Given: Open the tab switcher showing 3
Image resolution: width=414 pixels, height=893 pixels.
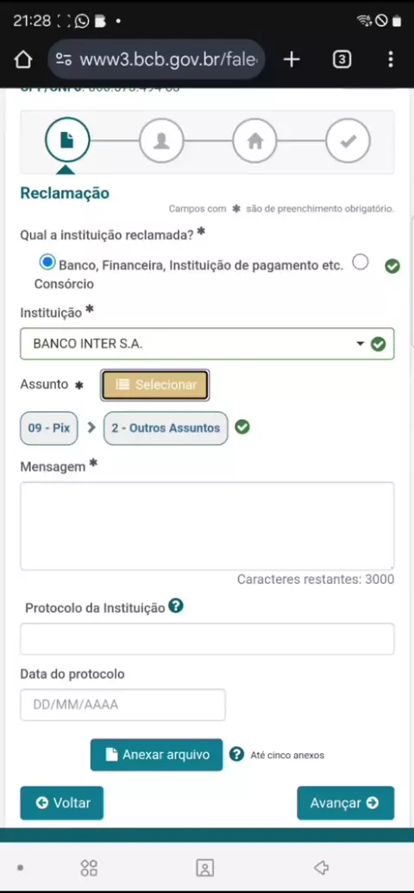Looking at the screenshot, I should point(342,60).
